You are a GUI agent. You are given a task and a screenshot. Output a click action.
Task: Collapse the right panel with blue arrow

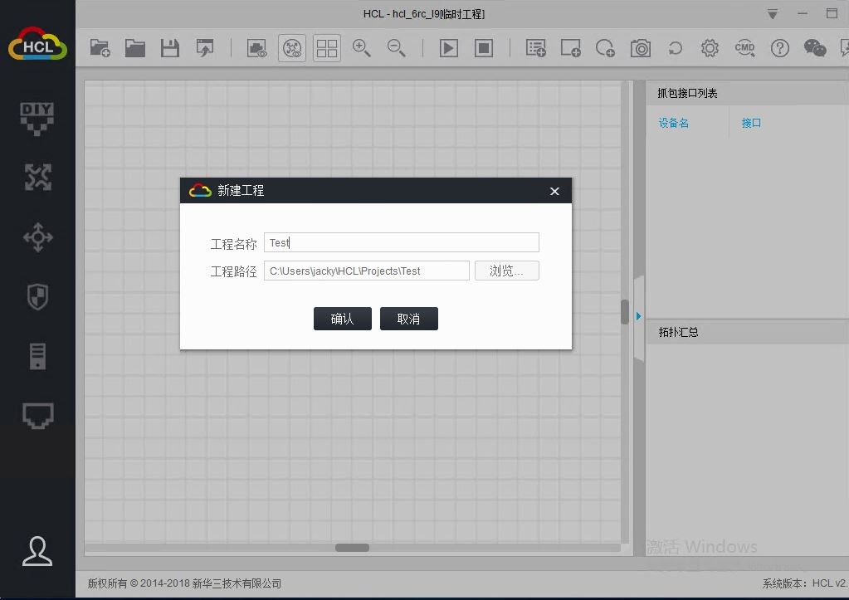pyautogui.click(x=639, y=315)
